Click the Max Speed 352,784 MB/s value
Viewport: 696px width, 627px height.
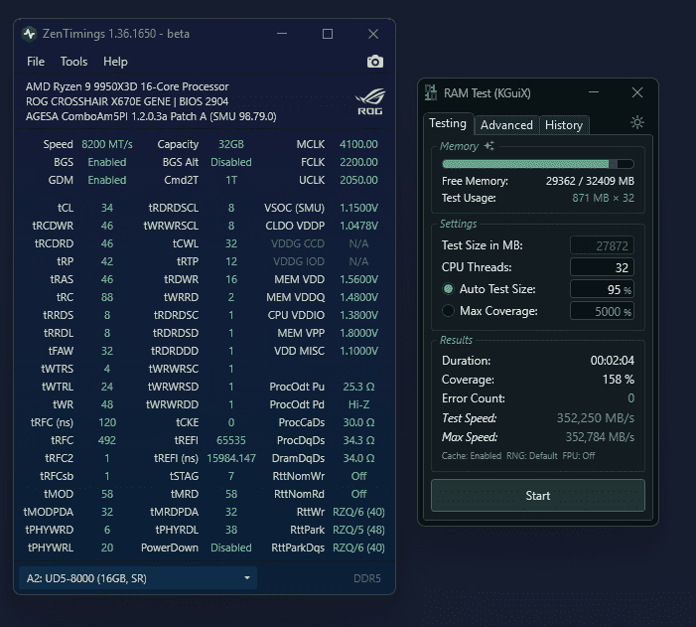600,437
